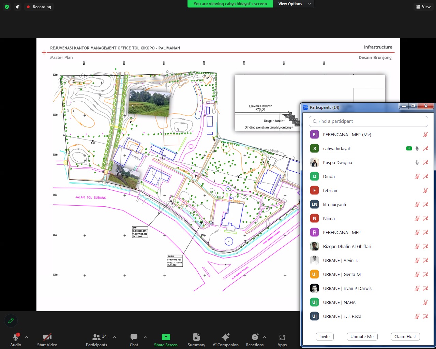Toggle Puspa Dwigina's microphone icon
The height and width of the screenshot is (349, 436).
(417, 162)
